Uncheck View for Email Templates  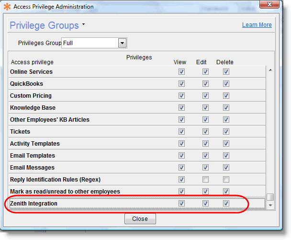181,156
